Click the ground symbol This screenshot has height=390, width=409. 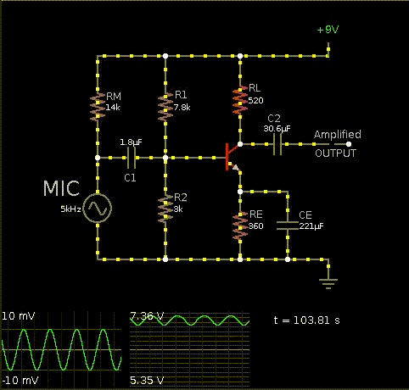328,283
